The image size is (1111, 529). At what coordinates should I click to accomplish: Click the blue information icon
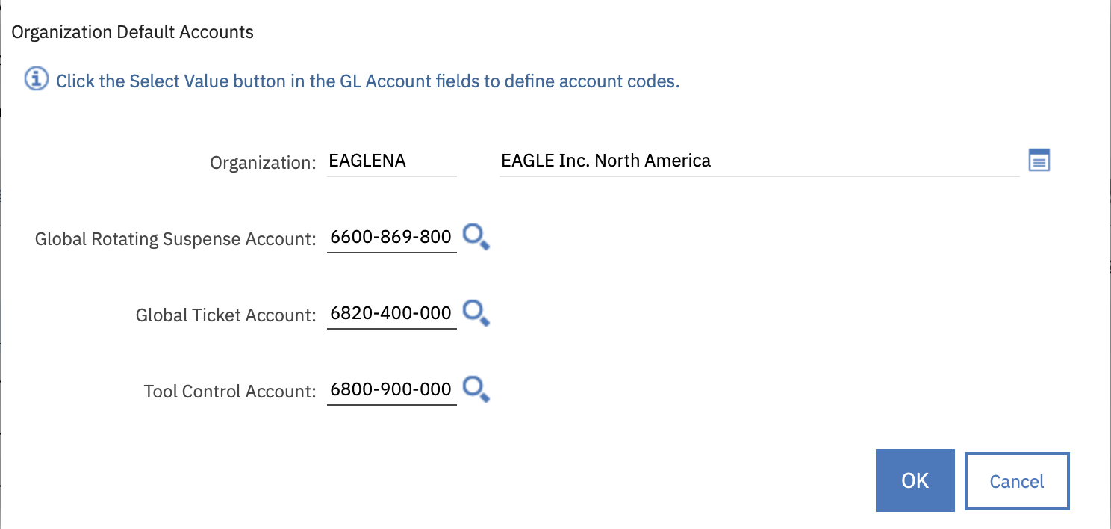tap(37, 79)
